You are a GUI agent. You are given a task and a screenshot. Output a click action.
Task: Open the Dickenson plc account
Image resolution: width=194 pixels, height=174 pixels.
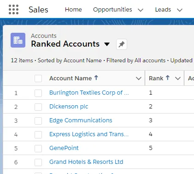(69, 107)
